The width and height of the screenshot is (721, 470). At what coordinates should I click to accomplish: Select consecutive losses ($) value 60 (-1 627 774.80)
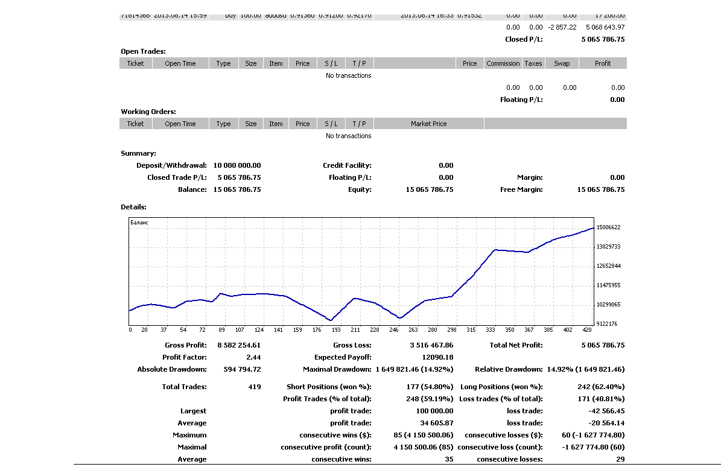coord(593,434)
